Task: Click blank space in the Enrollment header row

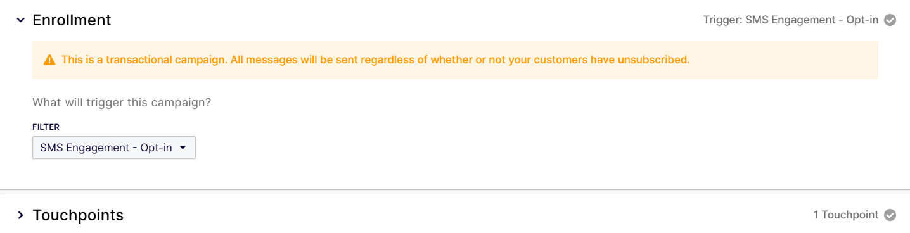Action: (406, 20)
